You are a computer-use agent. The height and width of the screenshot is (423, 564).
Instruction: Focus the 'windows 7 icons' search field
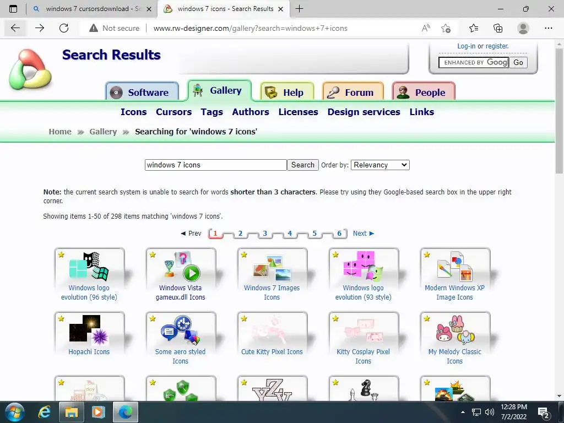coord(216,165)
